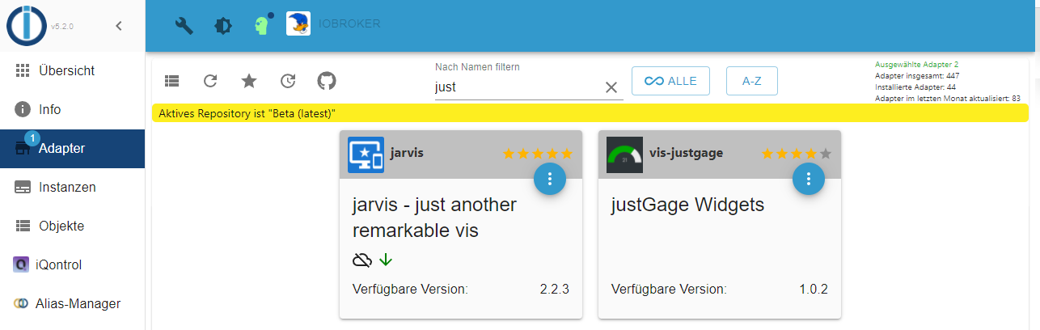
Task: Click the wrench settings icon
Action: pos(184,25)
